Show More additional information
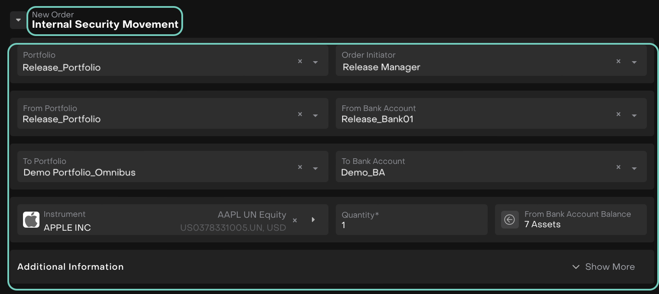The image size is (659, 294). tap(603, 267)
